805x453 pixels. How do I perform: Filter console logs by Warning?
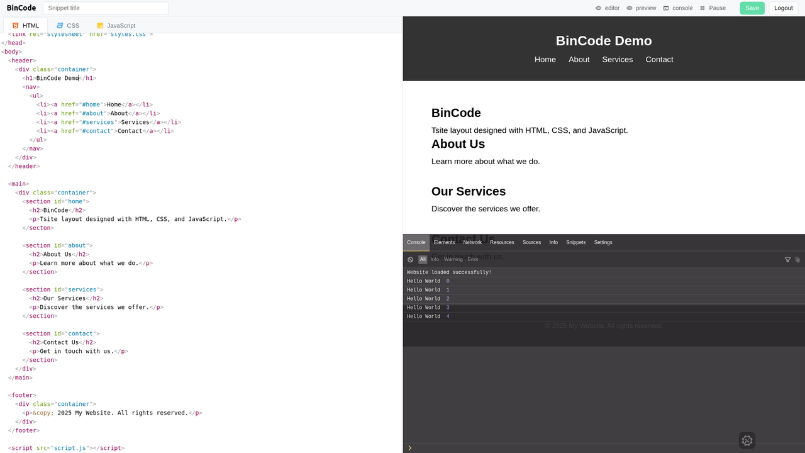[x=453, y=259]
